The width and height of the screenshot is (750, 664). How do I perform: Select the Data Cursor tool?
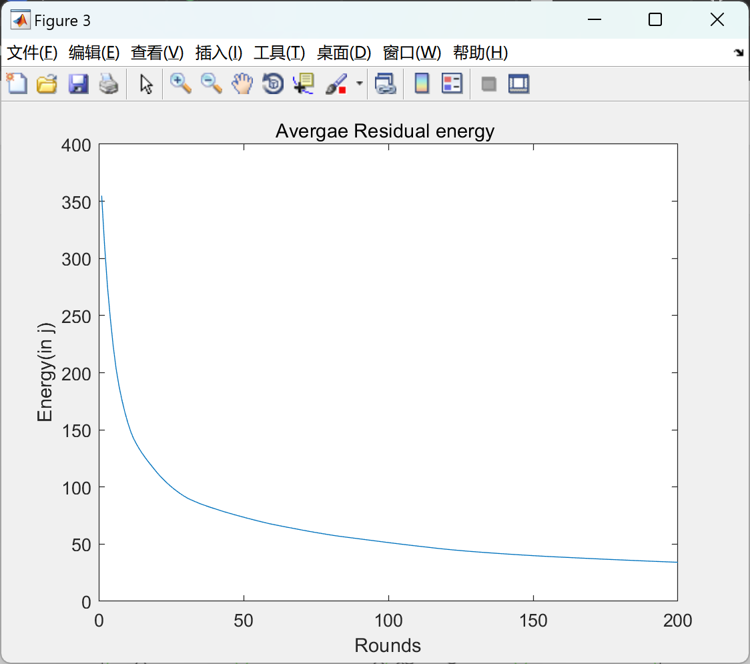click(x=304, y=83)
